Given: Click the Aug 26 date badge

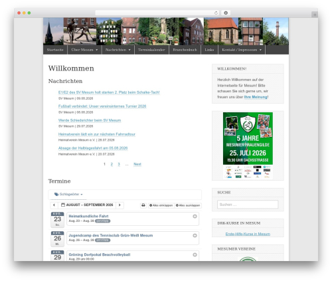Looking at the screenshot, I should (x=57, y=238).
